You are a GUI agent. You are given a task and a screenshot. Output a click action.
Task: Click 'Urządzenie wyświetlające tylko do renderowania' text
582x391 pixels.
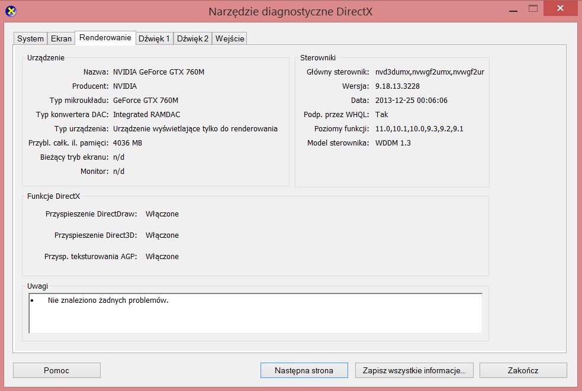195,129
